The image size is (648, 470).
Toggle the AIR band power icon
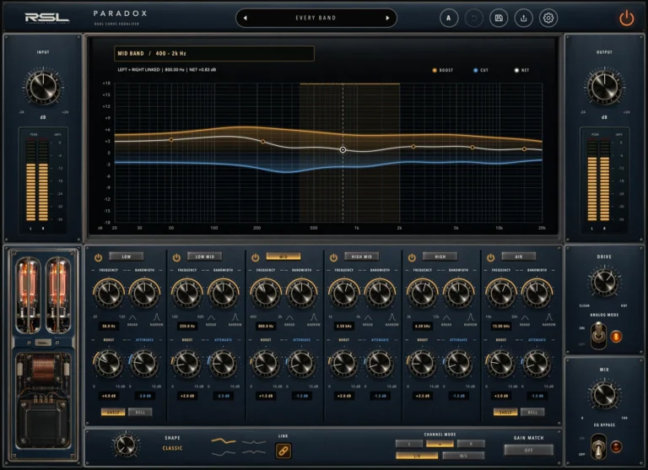tap(490, 257)
